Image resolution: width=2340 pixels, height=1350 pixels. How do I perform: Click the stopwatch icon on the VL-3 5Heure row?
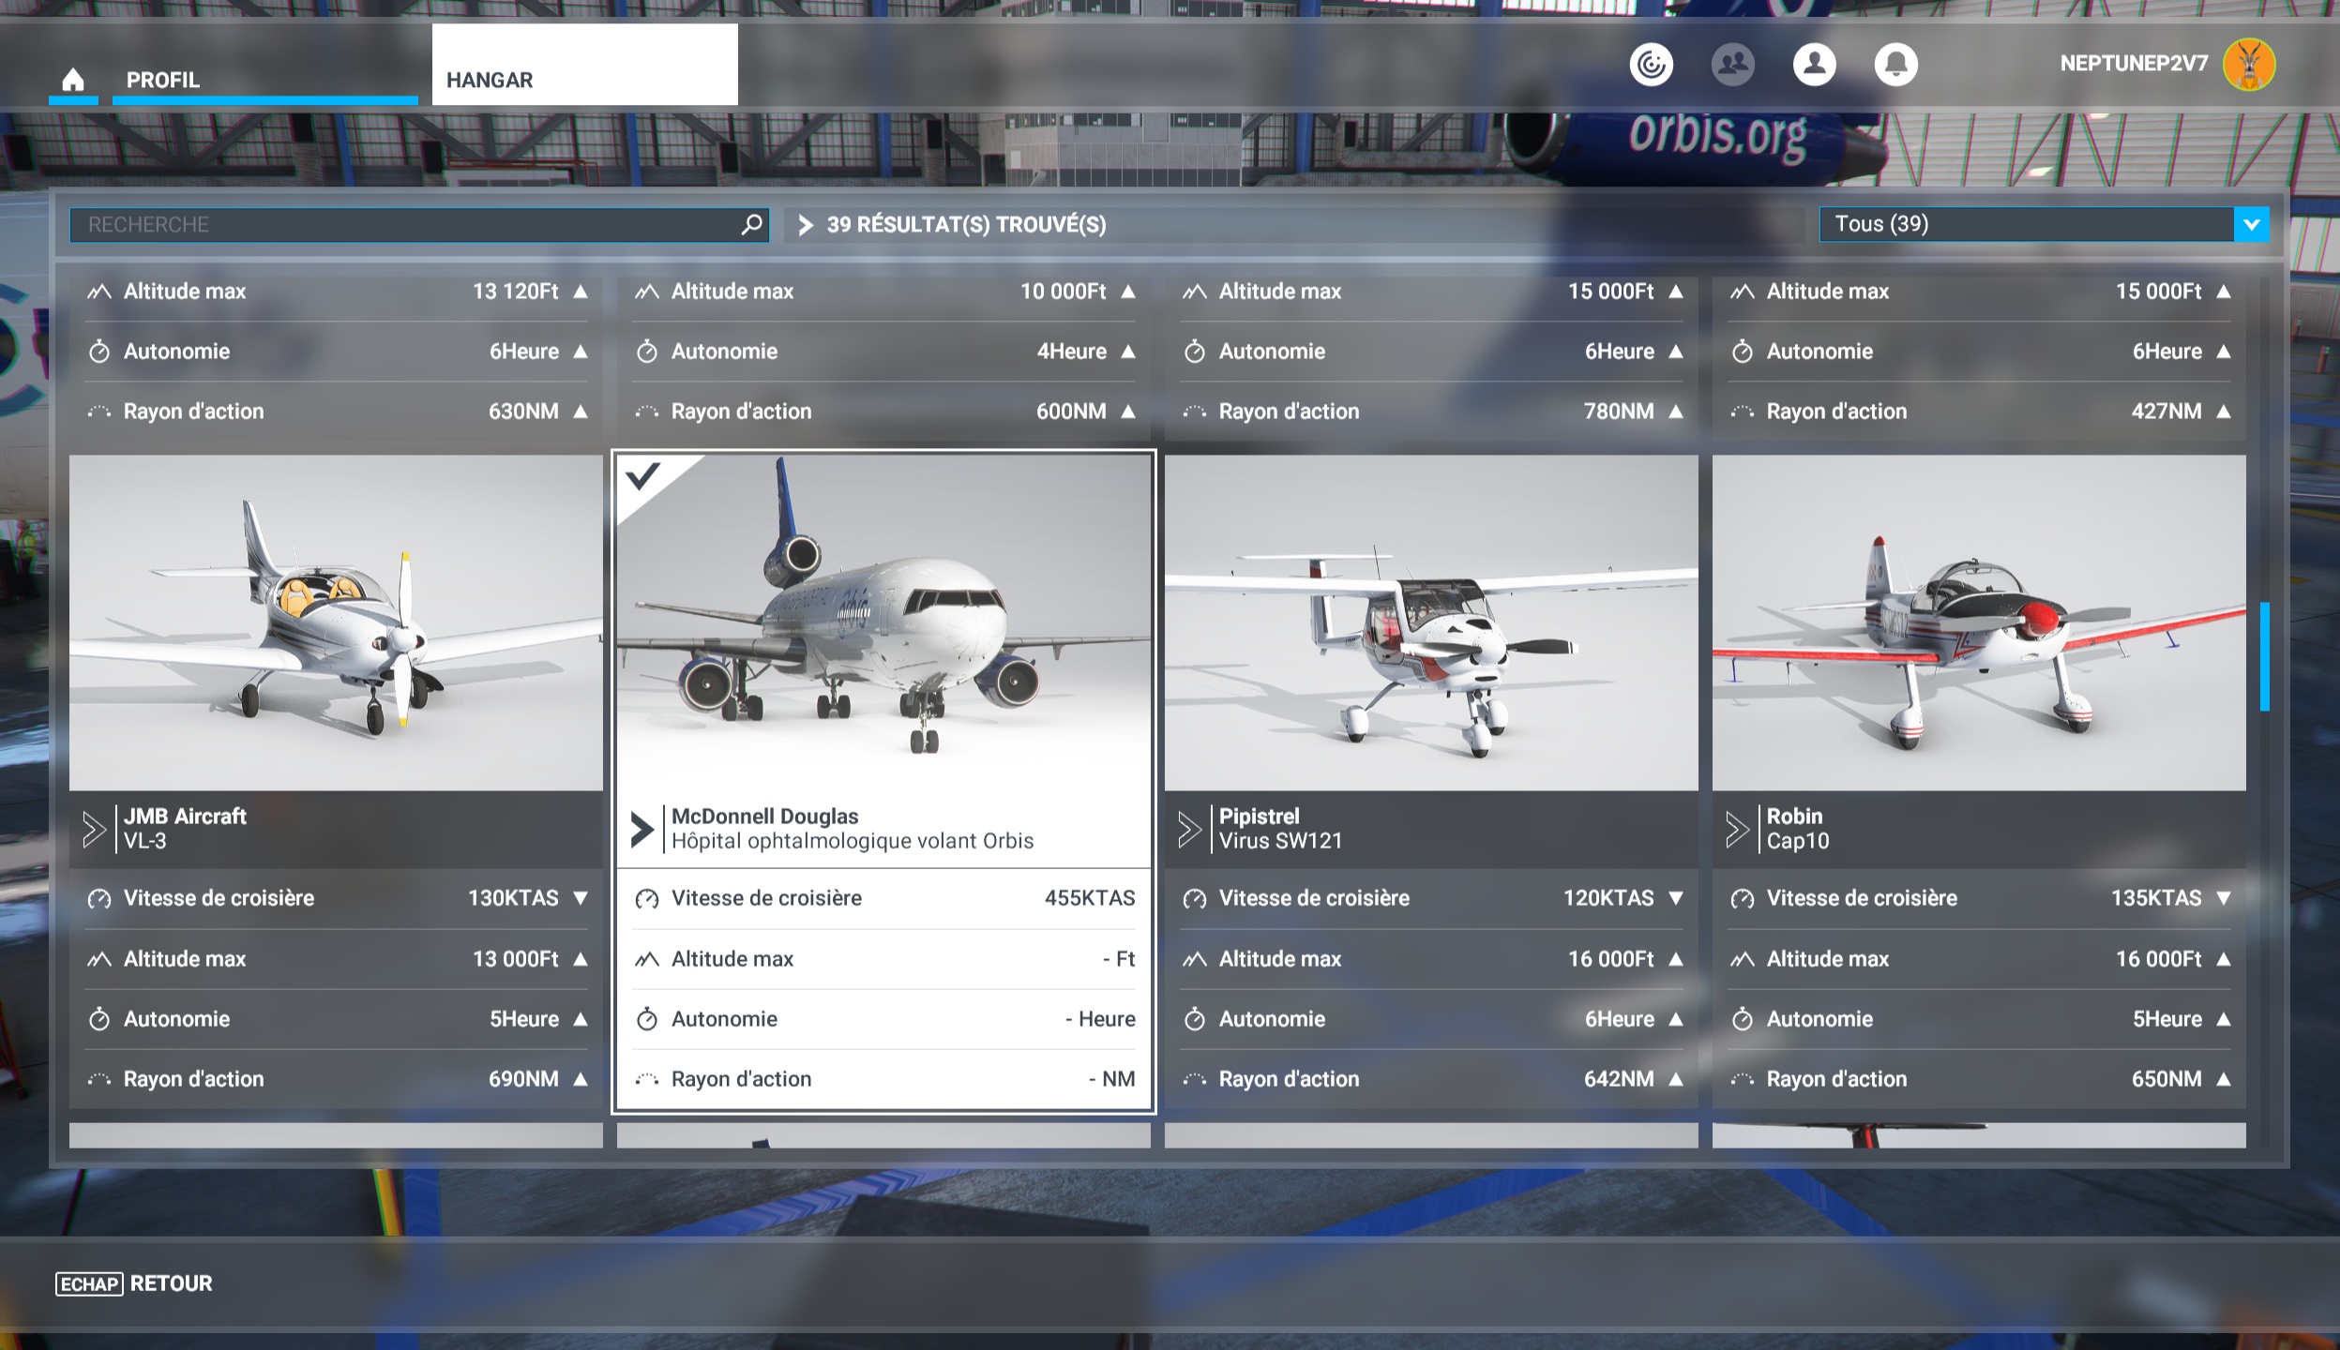pos(99,1019)
